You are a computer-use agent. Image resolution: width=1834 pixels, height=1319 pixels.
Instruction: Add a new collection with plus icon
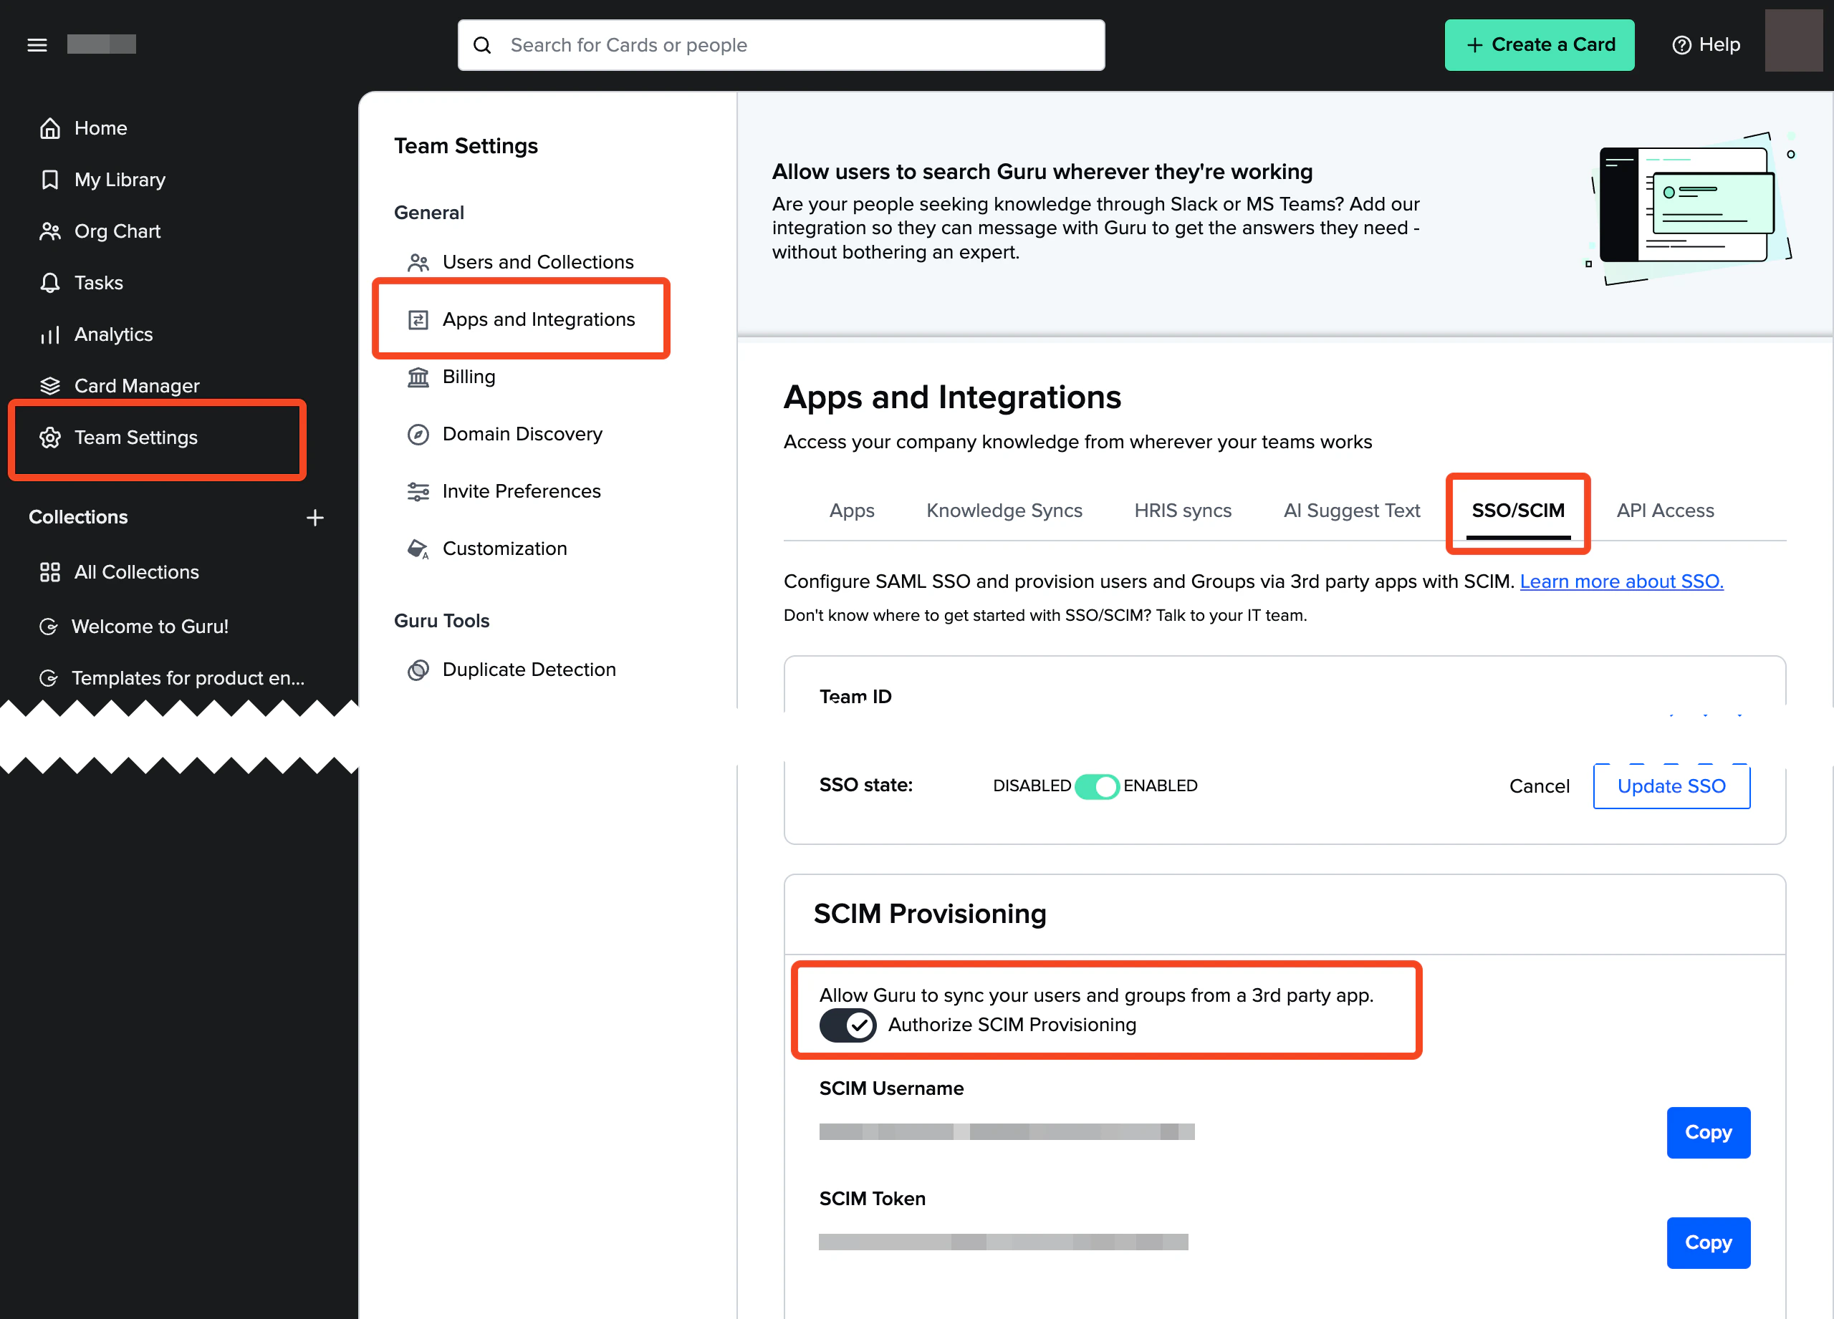pos(315,517)
